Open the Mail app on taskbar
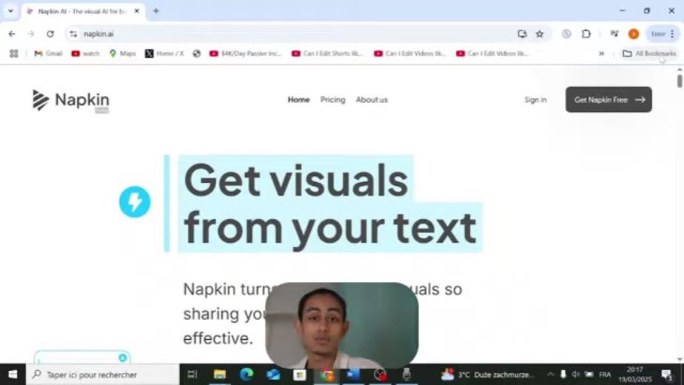This screenshot has height=385, width=684. [x=273, y=374]
